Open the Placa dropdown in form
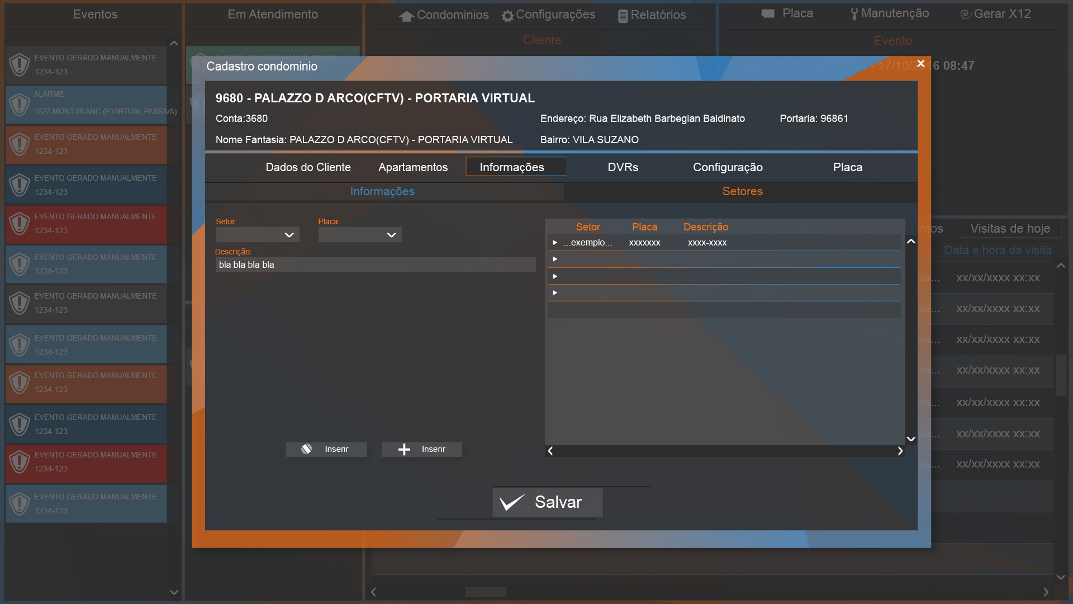 [360, 235]
